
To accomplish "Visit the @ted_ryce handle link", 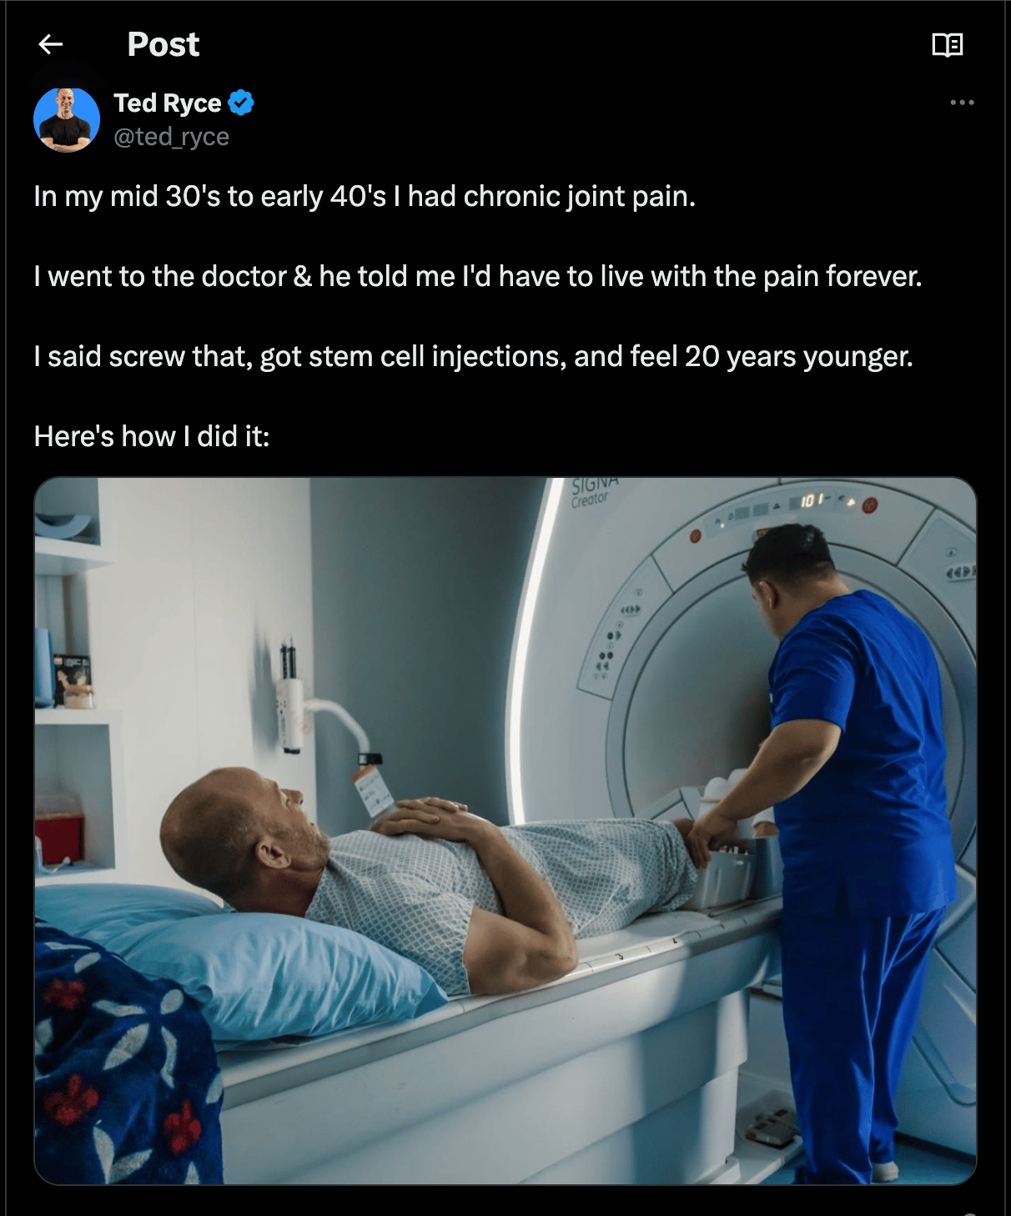I will pos(171,136).
